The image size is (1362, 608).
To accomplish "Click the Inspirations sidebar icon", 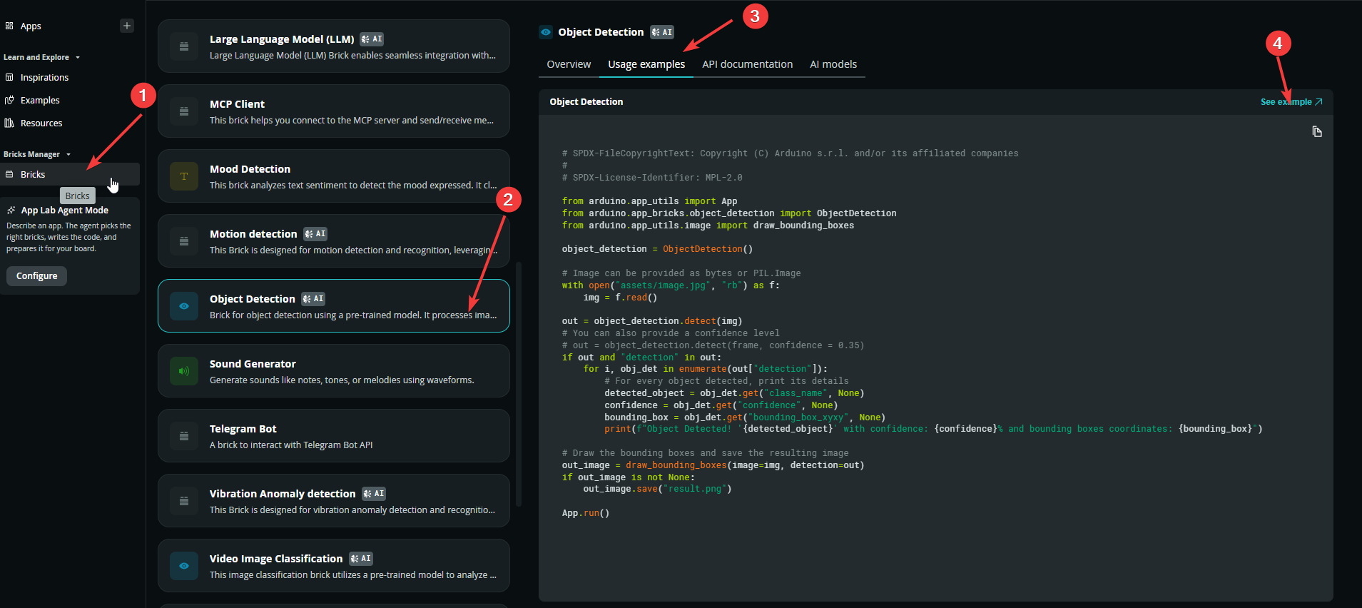I will 9,77.
